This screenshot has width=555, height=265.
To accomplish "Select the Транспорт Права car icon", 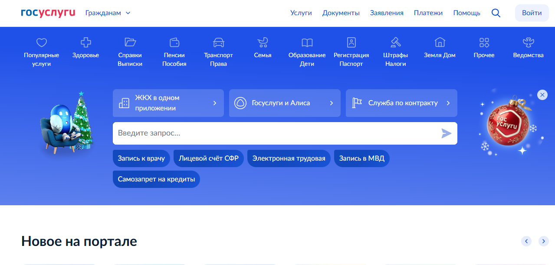I will (x=218, y=42).
